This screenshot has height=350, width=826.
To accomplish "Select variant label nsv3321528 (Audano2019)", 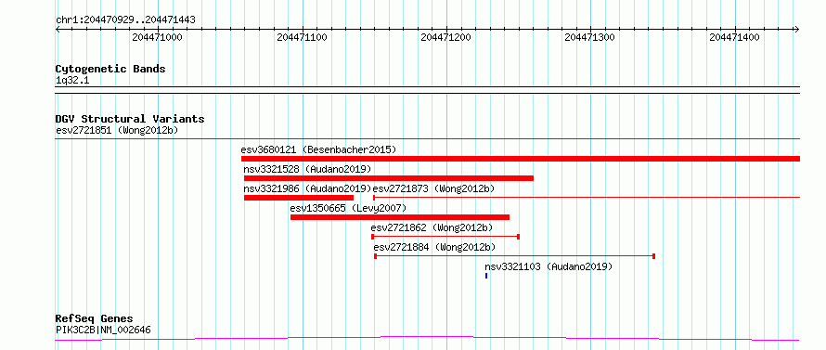I will click(x=307, y=169).
